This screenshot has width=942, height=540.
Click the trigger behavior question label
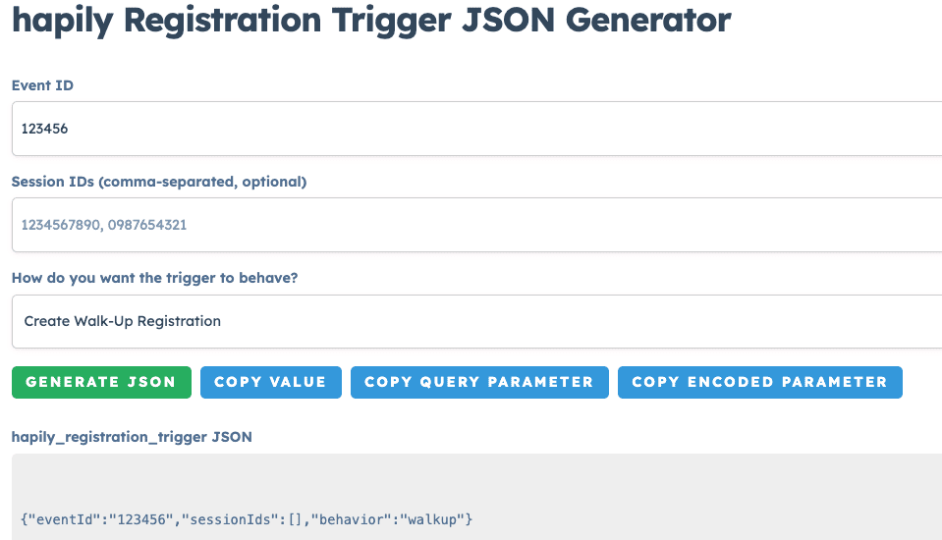[154, 278]
